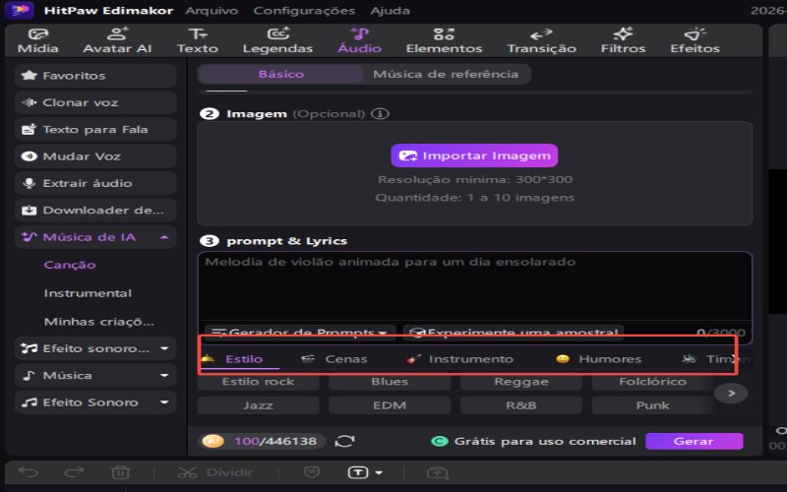The width and height of the screenshot is (787, 492).
Task: Open the Texto tool
Action: click(x=198, y=41)
